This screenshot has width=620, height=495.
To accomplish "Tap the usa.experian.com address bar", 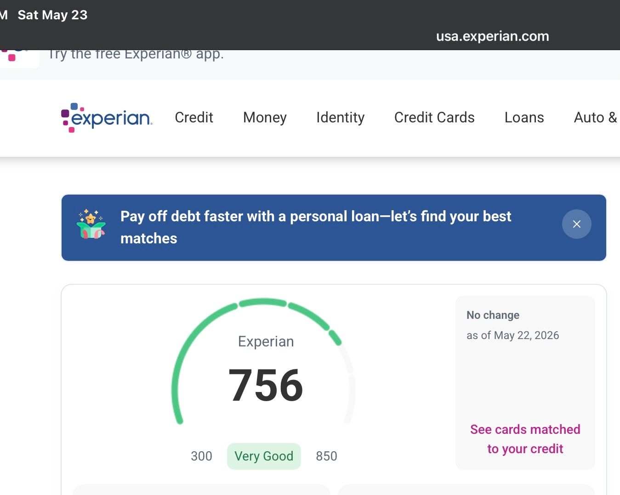I will click(493, 36).
